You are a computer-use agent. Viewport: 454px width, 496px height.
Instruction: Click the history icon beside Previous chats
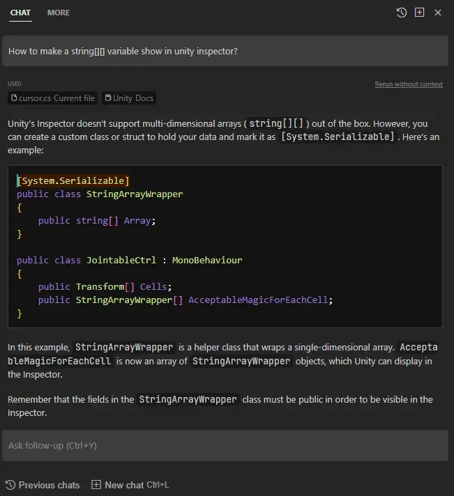point(10,485)
